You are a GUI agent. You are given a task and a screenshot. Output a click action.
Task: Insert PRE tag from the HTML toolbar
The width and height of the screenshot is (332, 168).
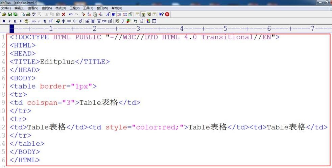(x=104, y=21)
